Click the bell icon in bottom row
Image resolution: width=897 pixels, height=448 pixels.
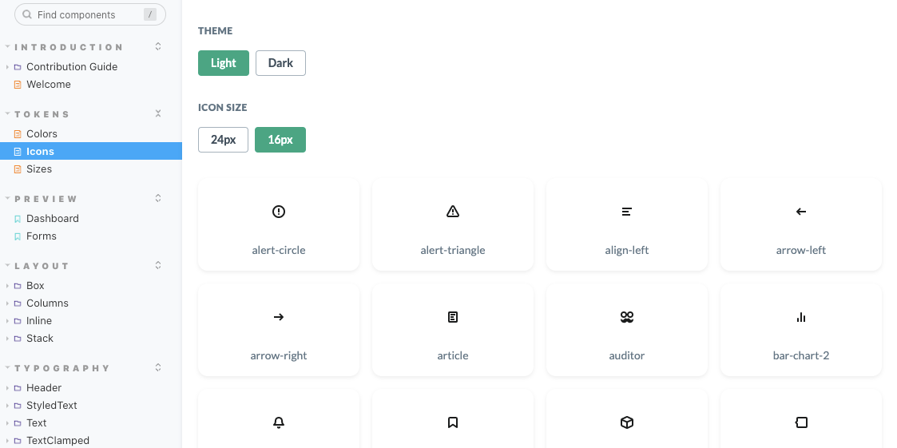pyautogui.click(x=279, y=422)
